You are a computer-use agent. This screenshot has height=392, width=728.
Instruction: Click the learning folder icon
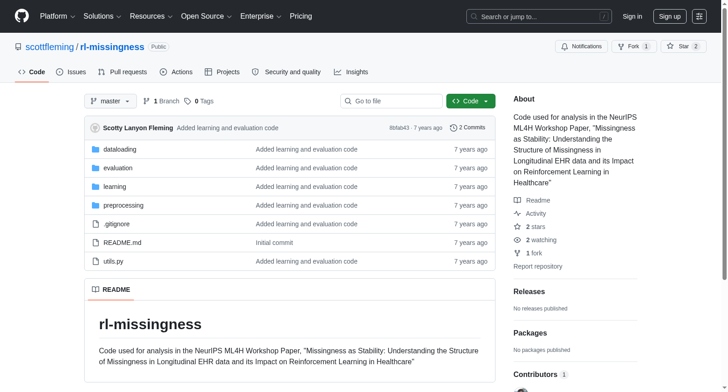(x=96, y=187)
